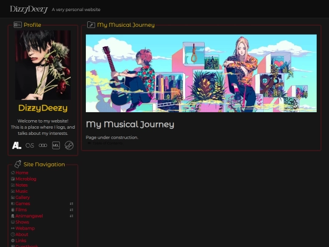Open the Animangavel navigation link
The height and width of the screenshot is (247, 329).
click(29, 216)
